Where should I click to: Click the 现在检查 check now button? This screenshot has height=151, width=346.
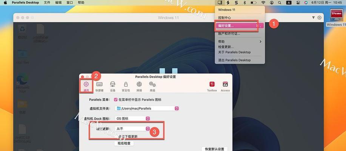click(124, 143)
